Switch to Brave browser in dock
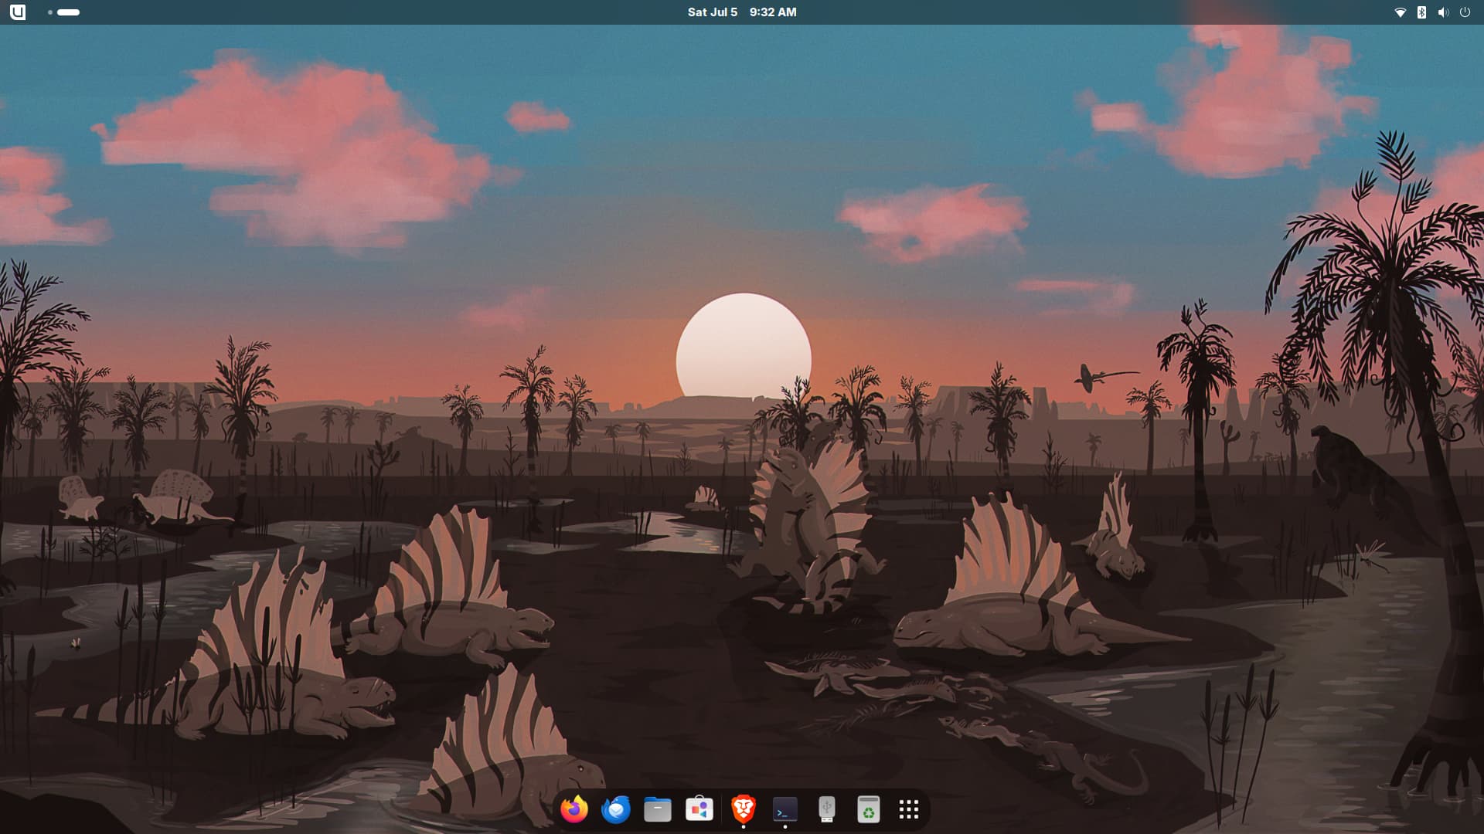The image size is (1484, 834). click(744, 809)
